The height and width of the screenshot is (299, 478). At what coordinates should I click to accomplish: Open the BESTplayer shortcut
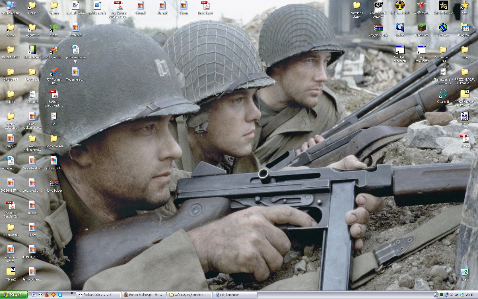pyautogui.click(x=32, y=52)
